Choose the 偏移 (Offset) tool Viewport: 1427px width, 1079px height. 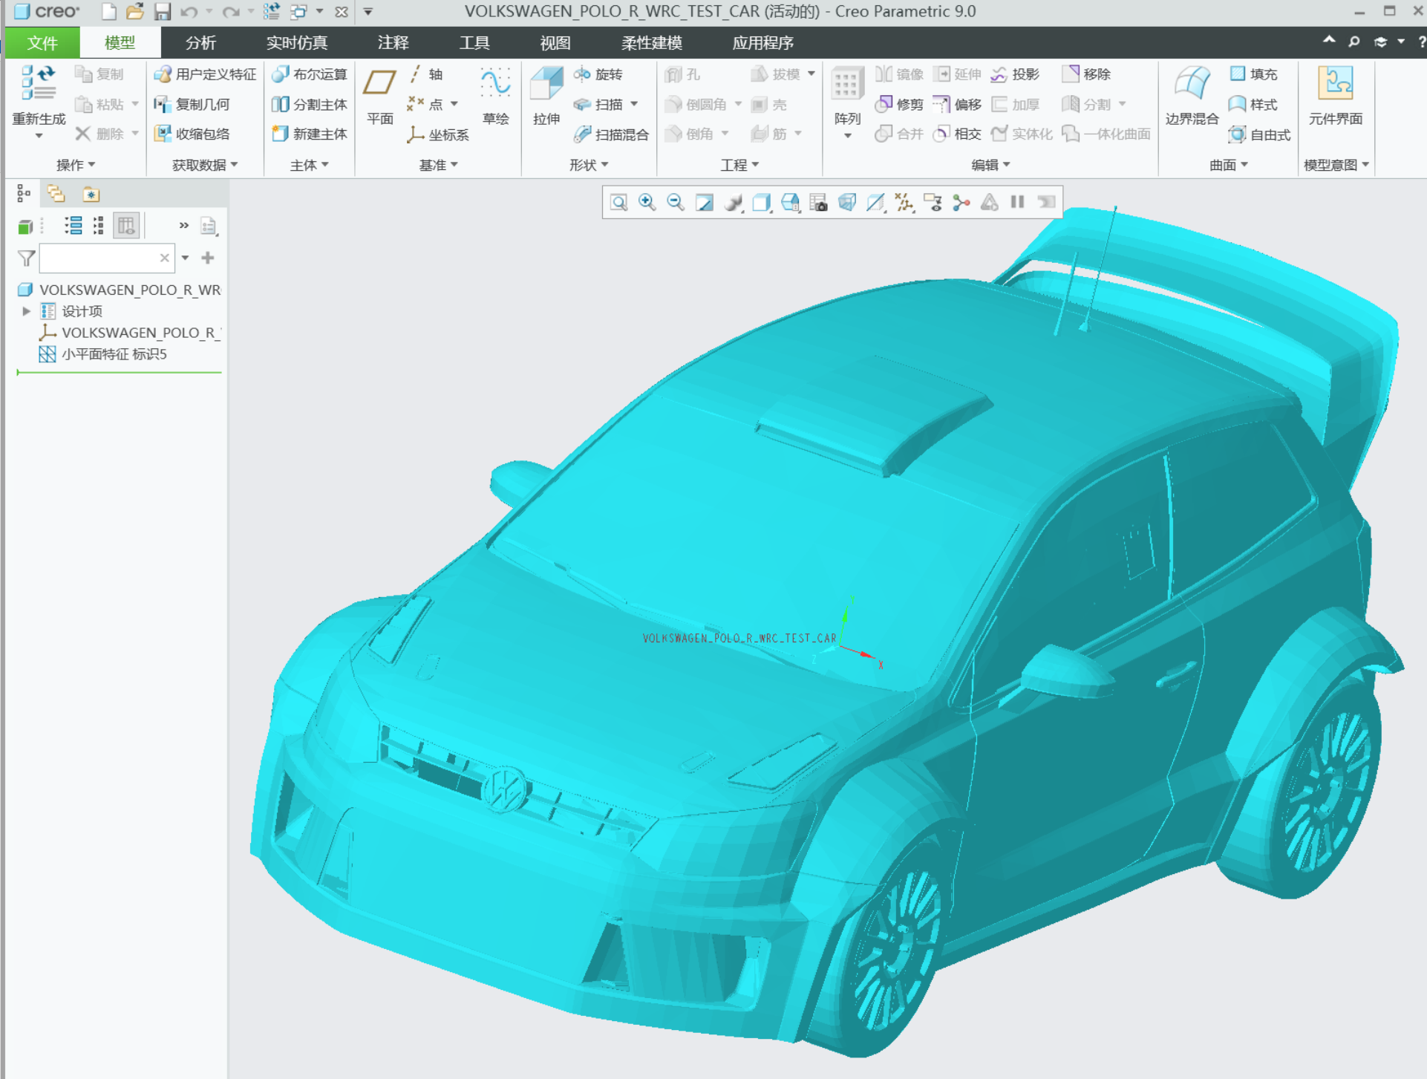click(x=957, y=105)
